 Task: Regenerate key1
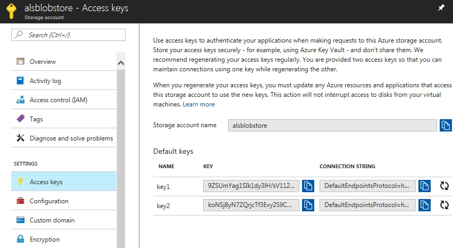[444, 186]
